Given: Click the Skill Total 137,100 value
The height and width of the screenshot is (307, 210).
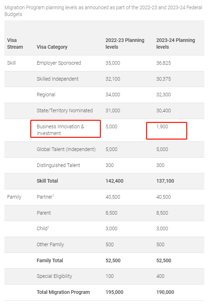Looking at the screenshot, I should (165, 181).
